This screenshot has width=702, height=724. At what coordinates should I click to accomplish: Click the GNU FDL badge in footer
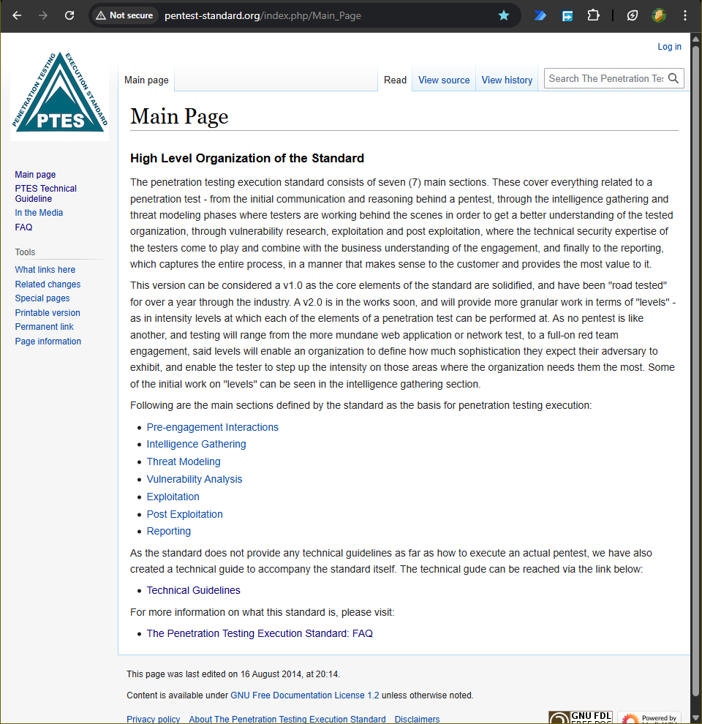(x=581, y=717)
